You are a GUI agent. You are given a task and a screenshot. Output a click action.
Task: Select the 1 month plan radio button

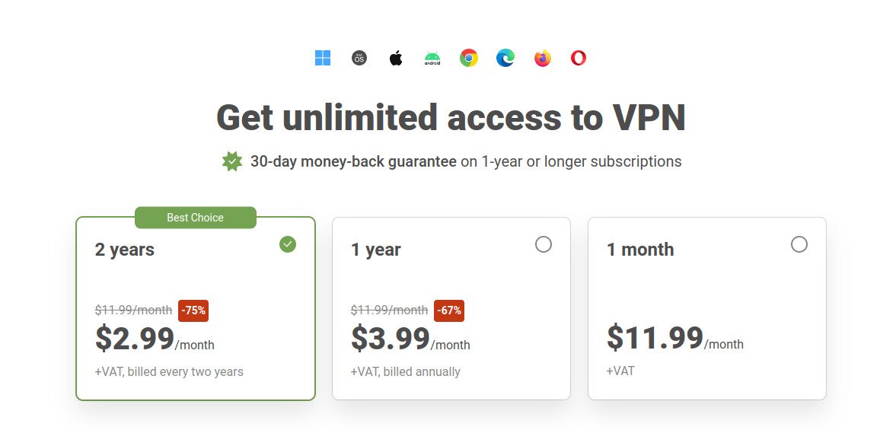[799, 244]
